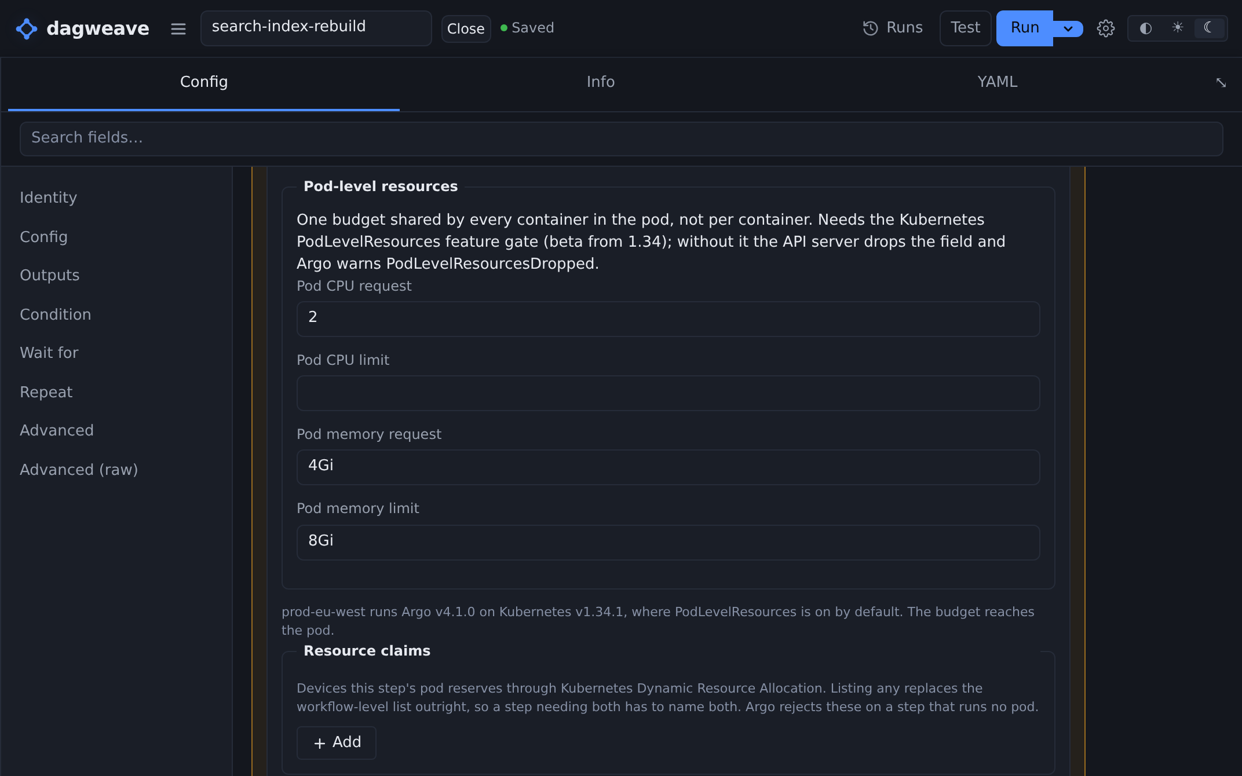Jump to Identity section in sidebar

pyautogui.click(x=49, y=198)
